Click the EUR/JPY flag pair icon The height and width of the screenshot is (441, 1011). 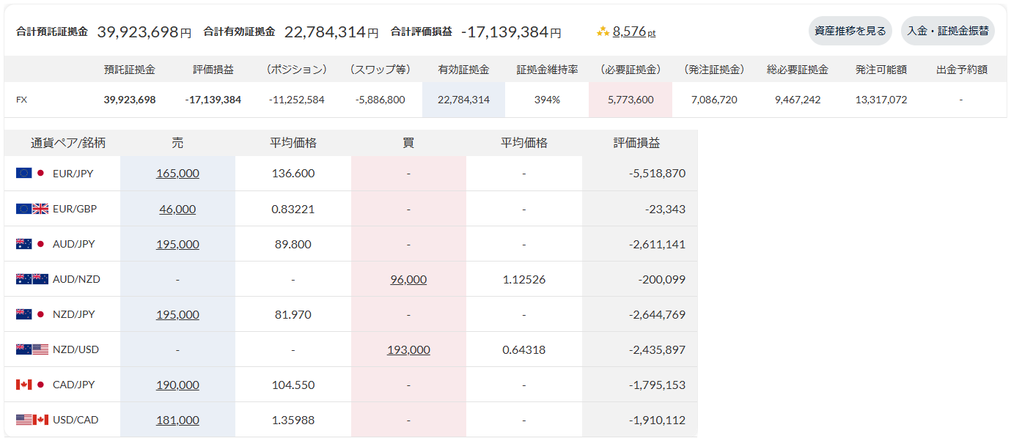[32, 174]
